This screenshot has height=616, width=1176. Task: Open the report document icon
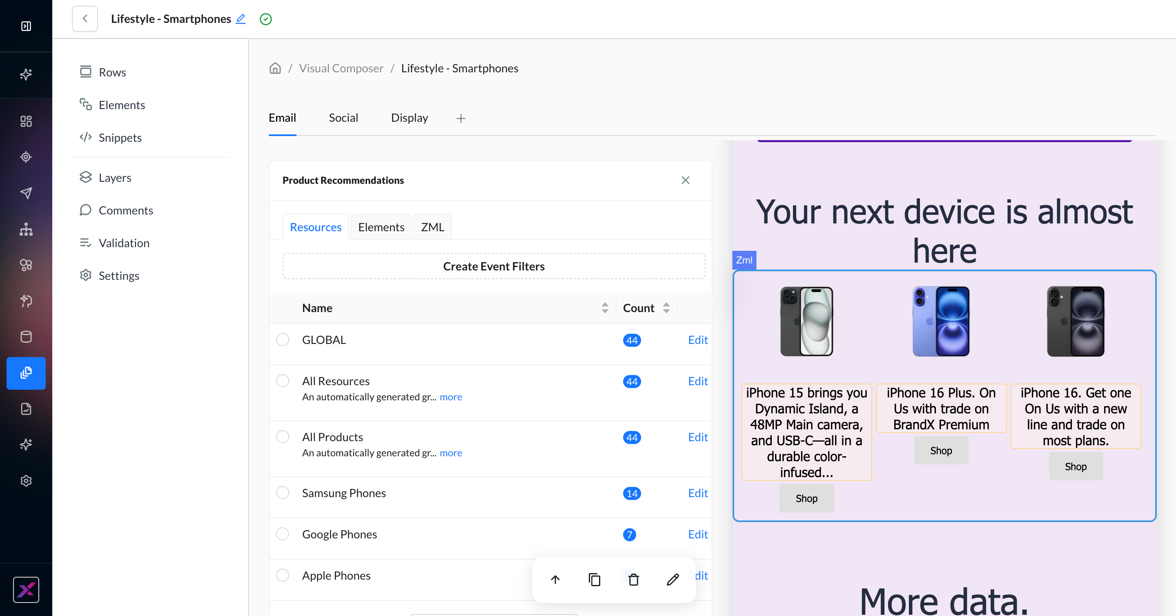26,408
